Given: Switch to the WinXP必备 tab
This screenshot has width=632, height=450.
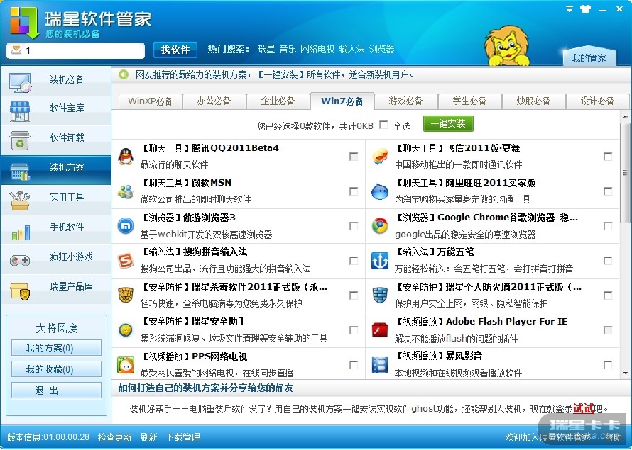Looking at the screenshot, I should coord(151,101).
